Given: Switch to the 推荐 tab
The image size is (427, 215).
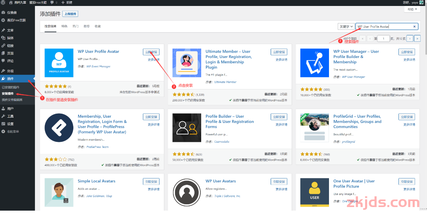Looking at the screenshot, I should pyautogui.click(x=87, y=27).
